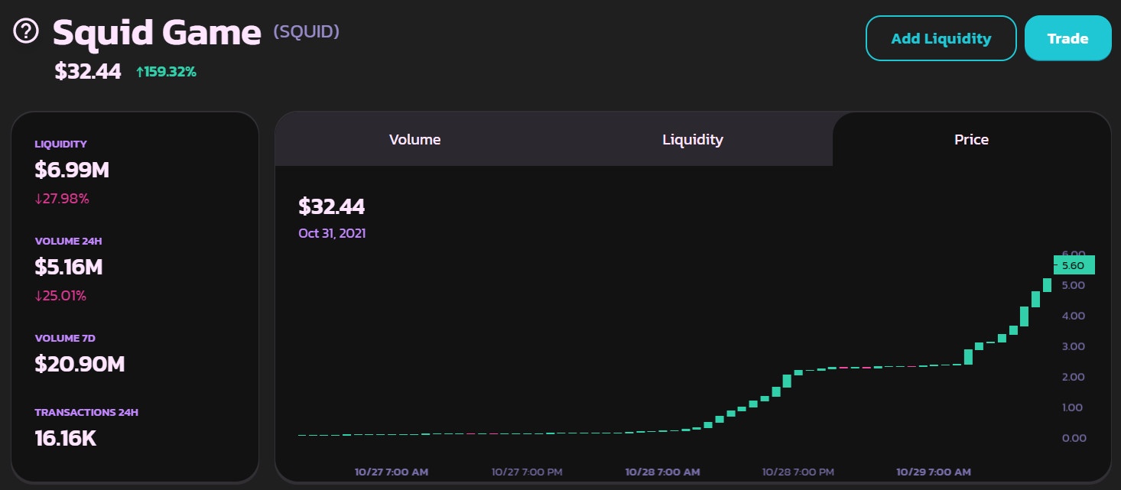Click the 5.60 current price marker
Viewport: 1121px width, 490px height.
1073,264
